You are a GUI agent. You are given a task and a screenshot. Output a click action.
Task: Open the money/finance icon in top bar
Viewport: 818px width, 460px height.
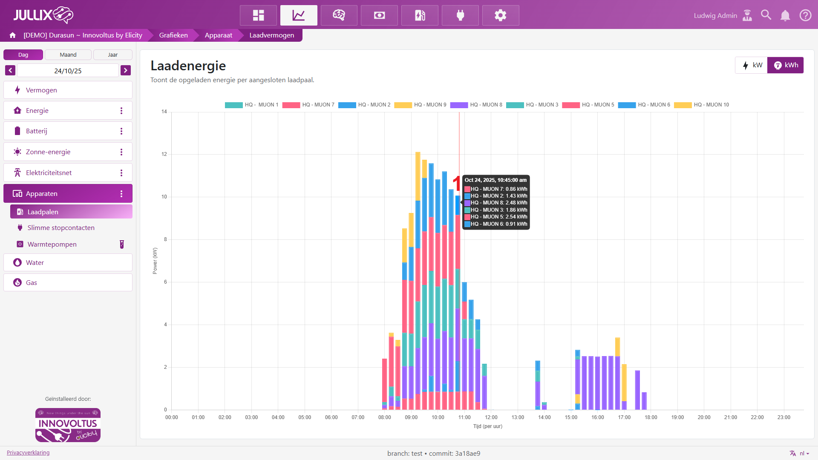(x=379, y=15)
